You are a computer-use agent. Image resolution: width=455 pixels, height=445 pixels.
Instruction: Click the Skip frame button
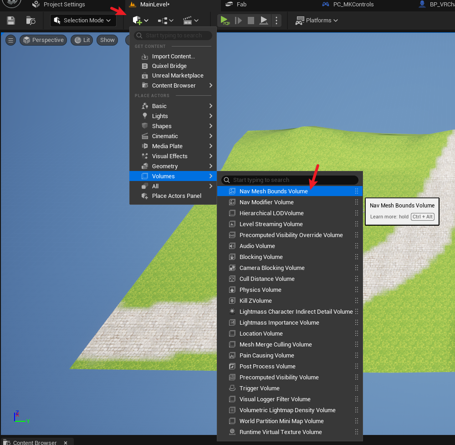[238, 21]
